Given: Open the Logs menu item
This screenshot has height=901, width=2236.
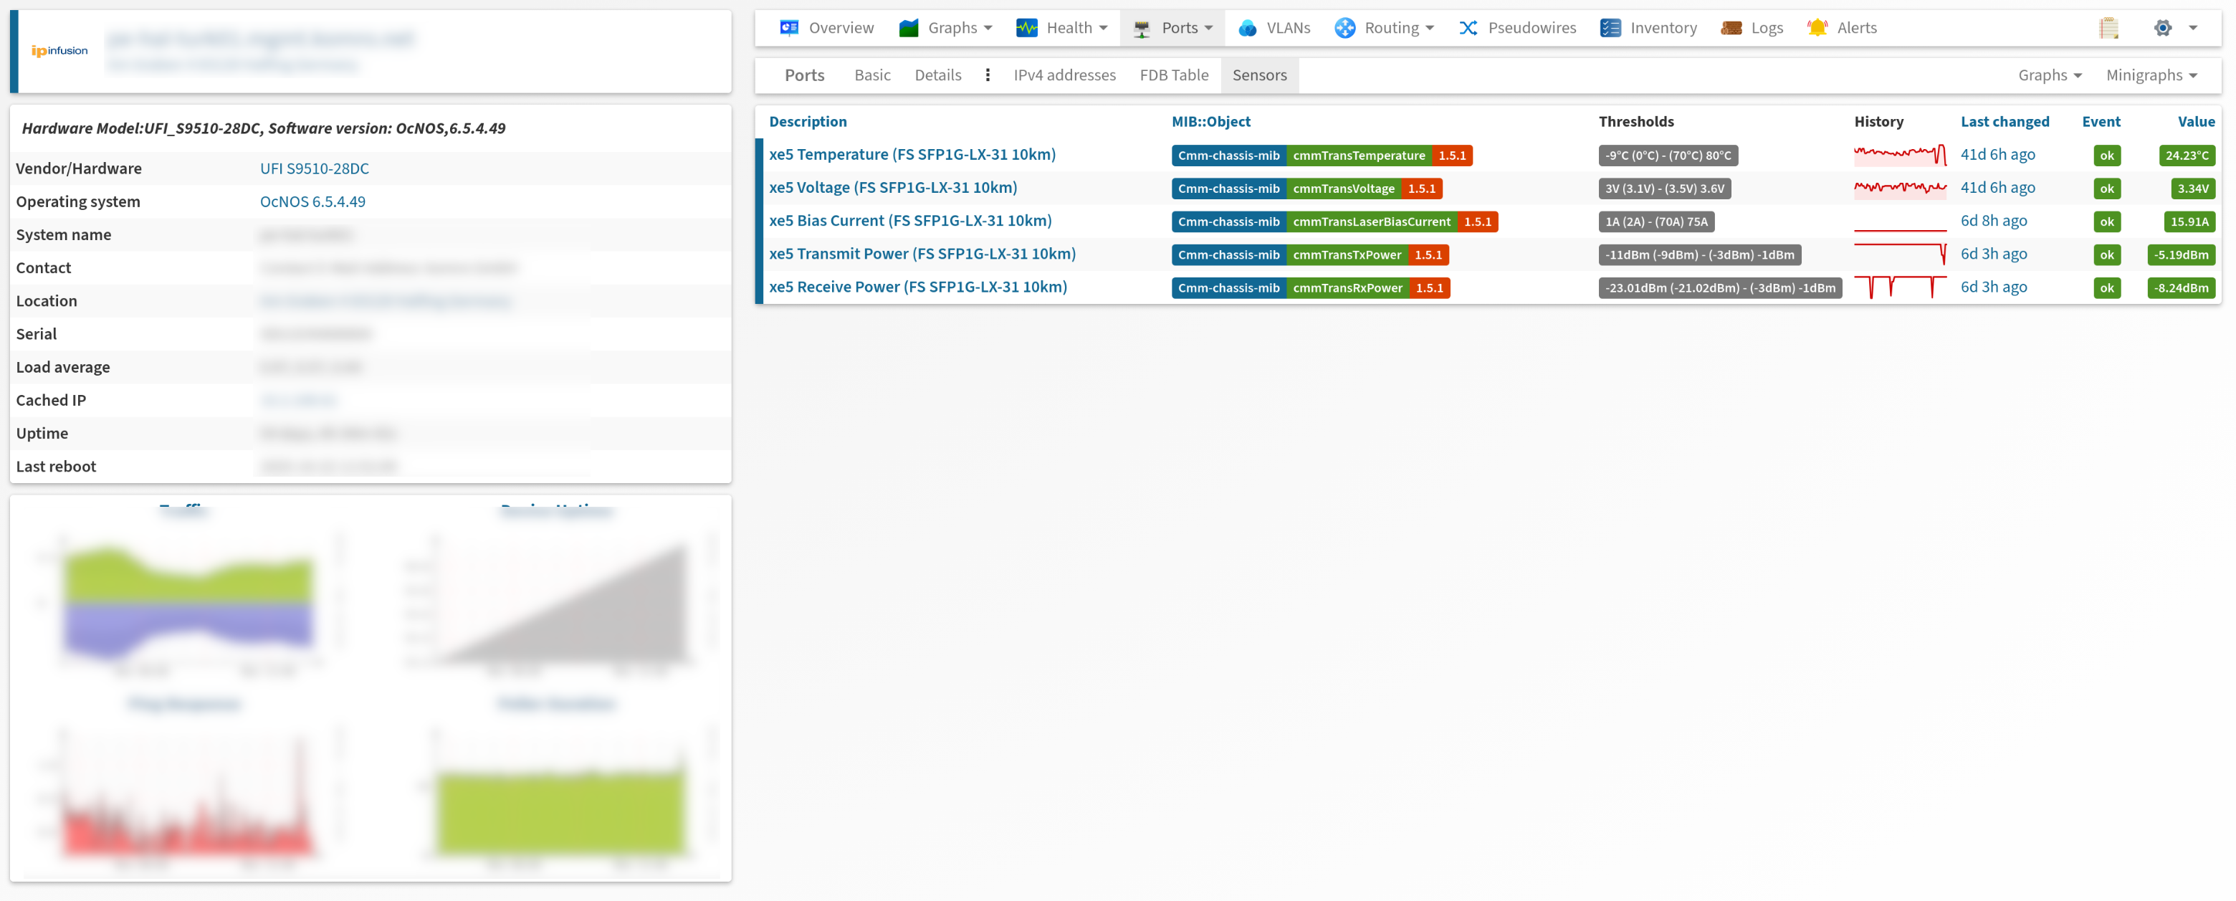Looking at the screenshot, I should click(x=1766, y=28).
